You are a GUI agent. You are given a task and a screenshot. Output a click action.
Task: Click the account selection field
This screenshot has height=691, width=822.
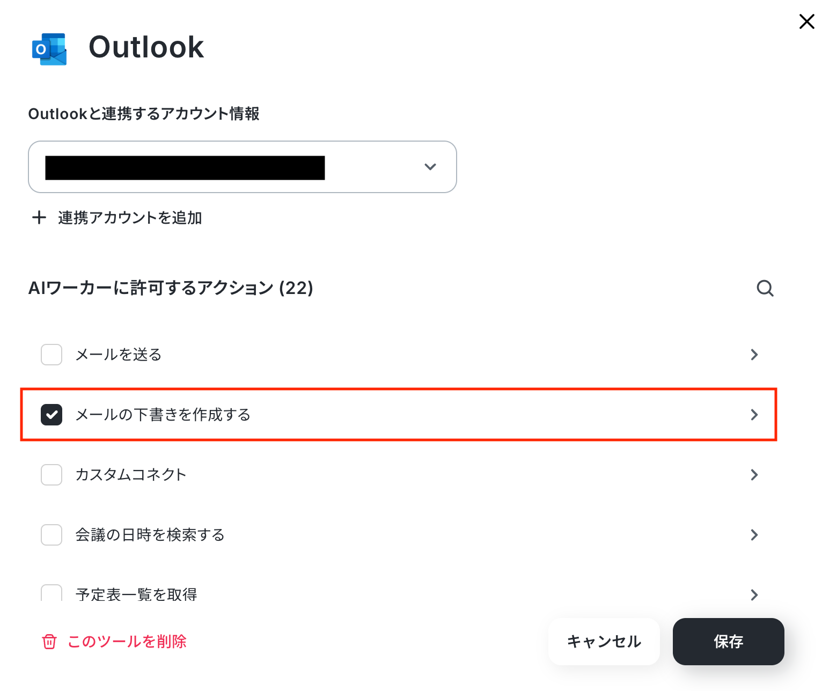[x=243, y=167]
